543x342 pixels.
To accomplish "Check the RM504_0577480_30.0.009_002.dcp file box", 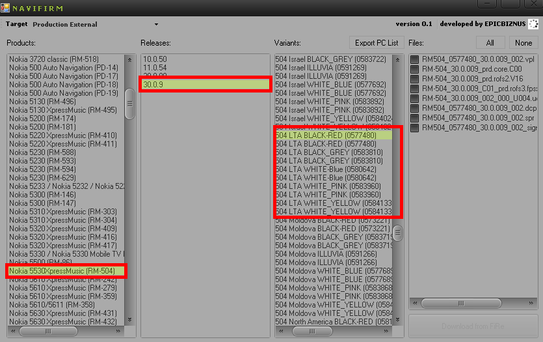I will (x=414, y=108).
